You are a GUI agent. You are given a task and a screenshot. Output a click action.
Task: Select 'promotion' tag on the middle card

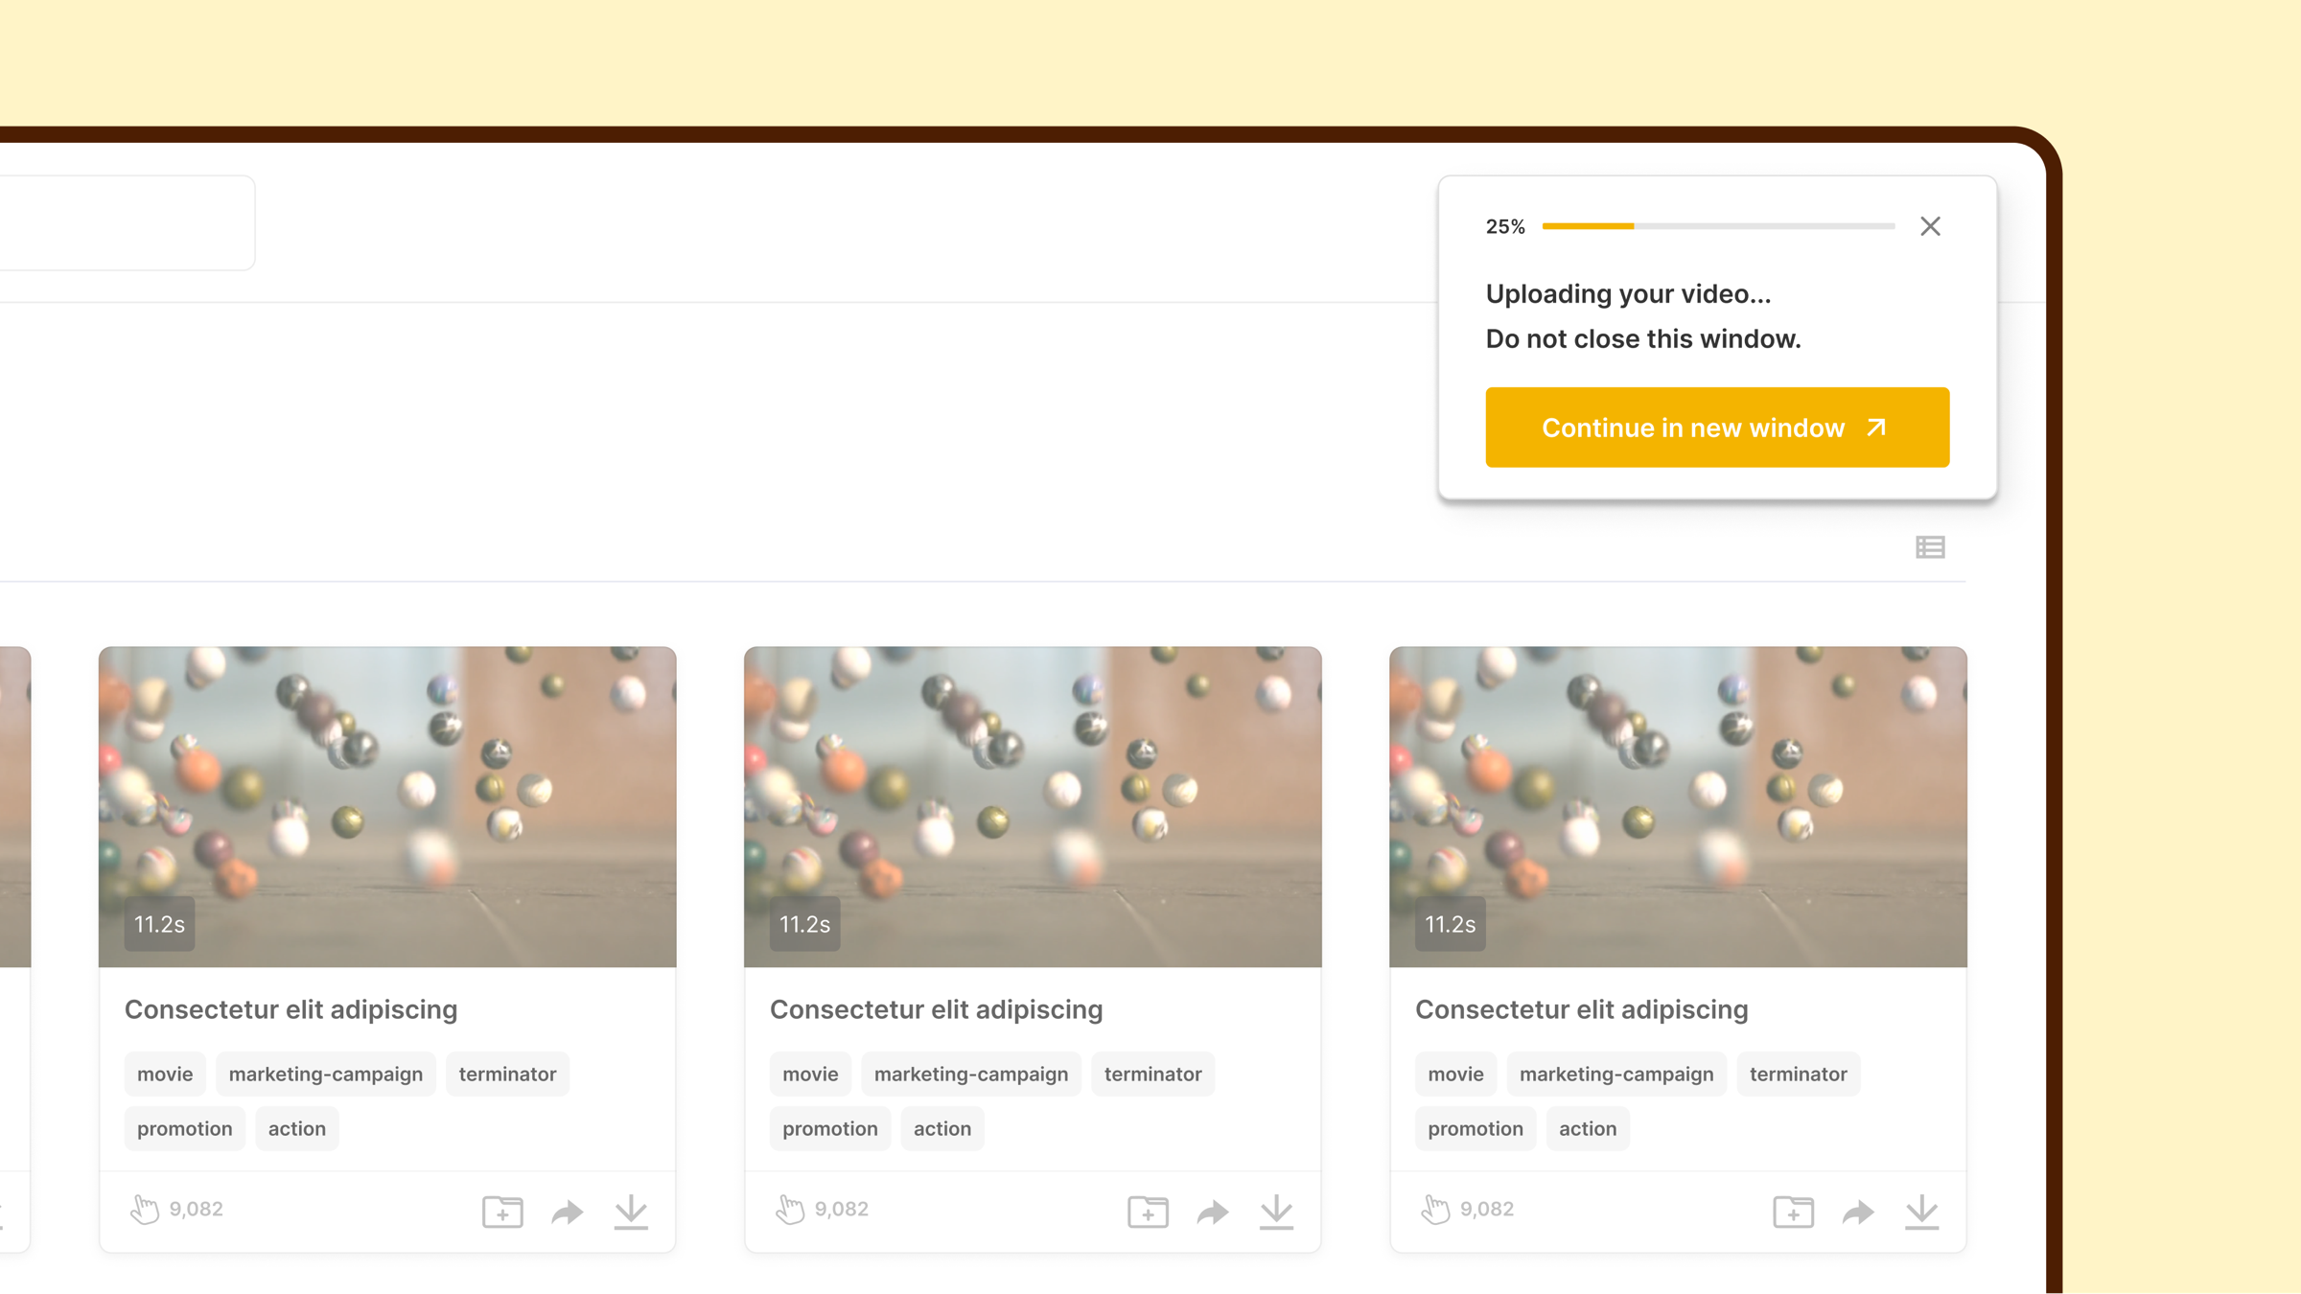point(829,1128)
